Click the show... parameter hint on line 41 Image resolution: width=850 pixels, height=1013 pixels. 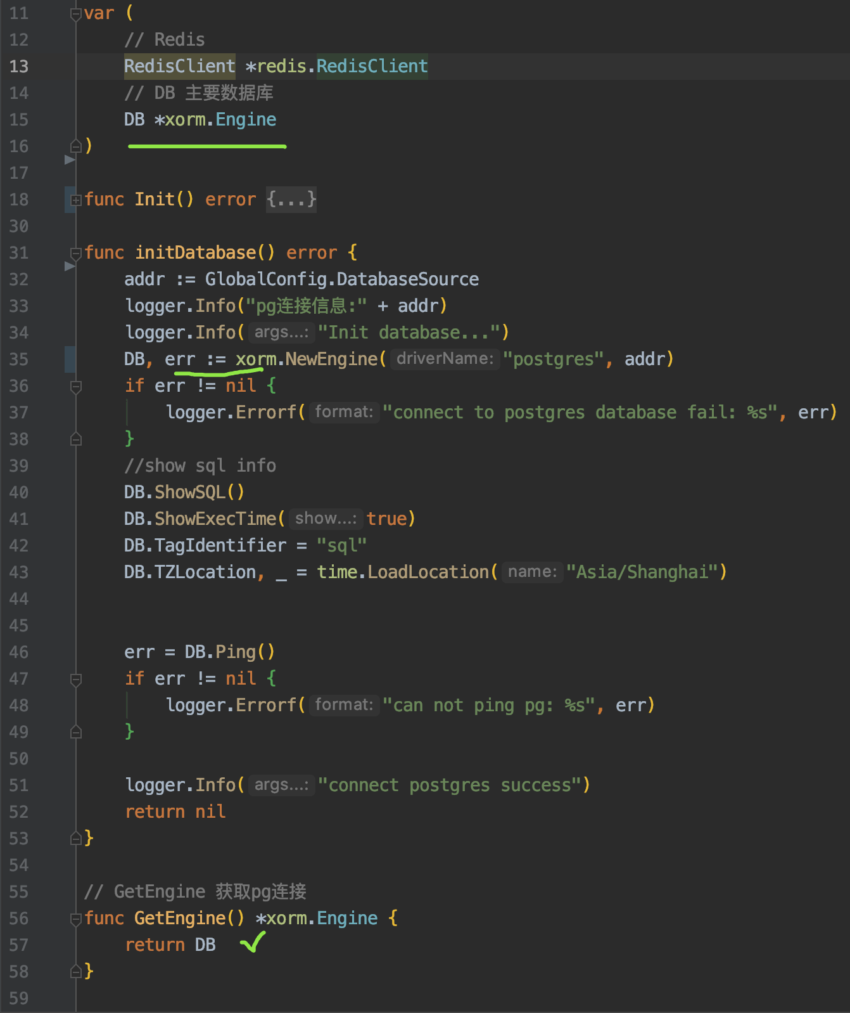326,519
